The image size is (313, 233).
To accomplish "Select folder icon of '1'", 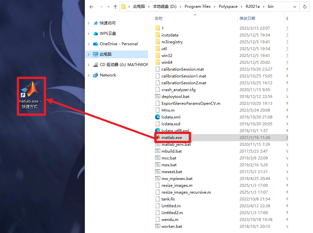I will coord(158,28).
